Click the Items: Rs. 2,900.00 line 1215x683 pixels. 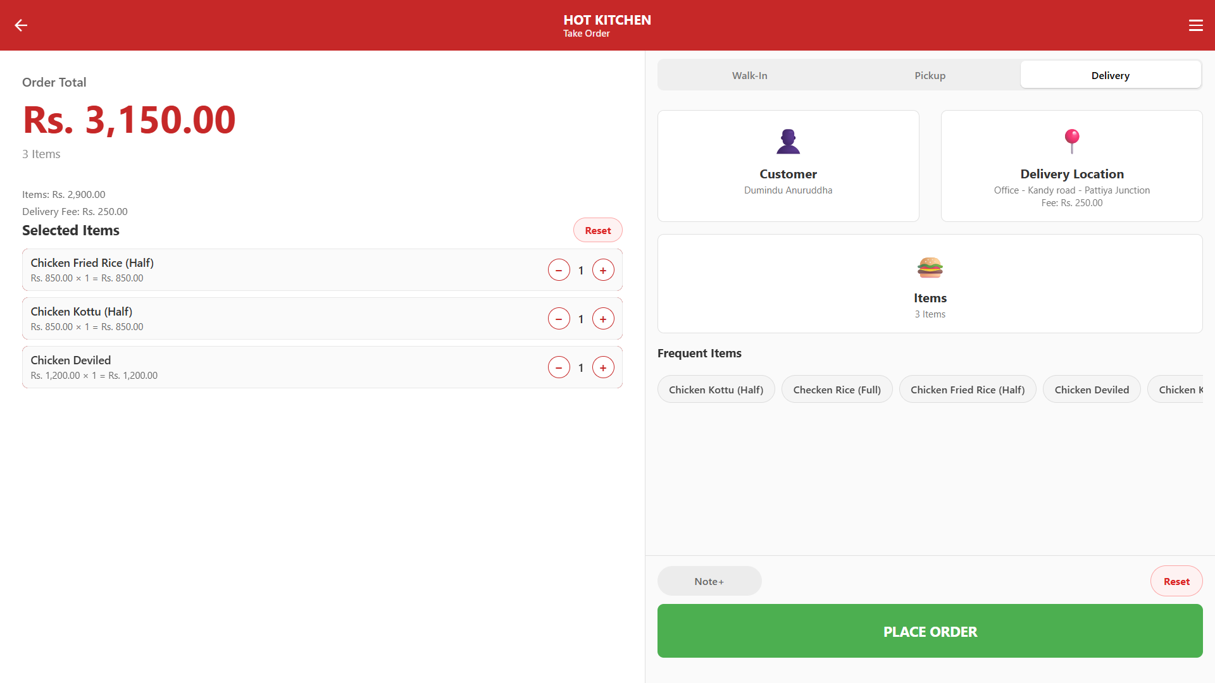pyautogui.click(x=64, y=195)
